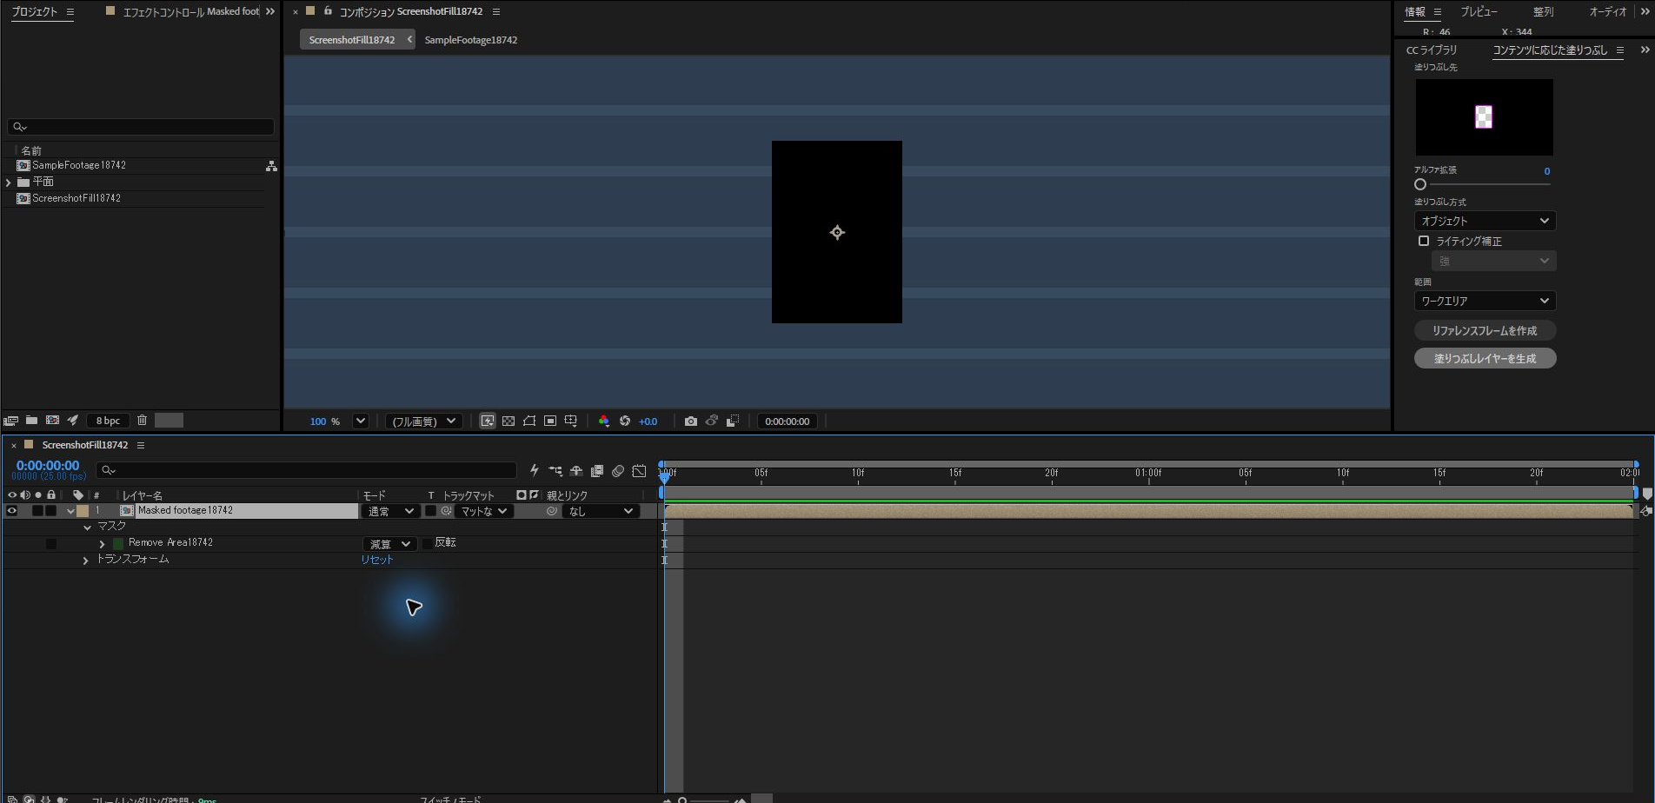Switch to the SampleFootage18742 composition tab
The image size is (1655, 803).
click(470, 40)
